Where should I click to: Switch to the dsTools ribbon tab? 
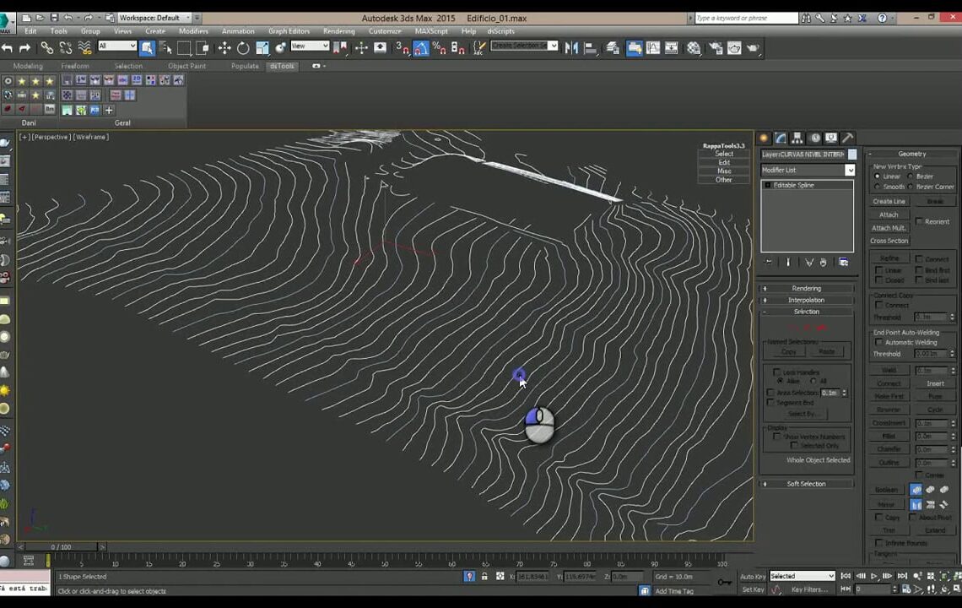[x=282, y=65]
